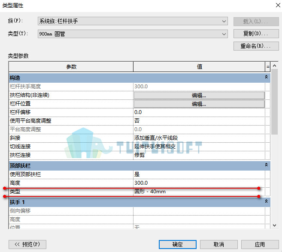Click 编辑... for 扶栏结构(非连续)
The height and width of the screenshot is (252, 282).
(x=199, y=96)
